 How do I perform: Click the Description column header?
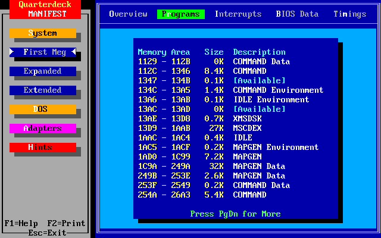tap(260, 52)
